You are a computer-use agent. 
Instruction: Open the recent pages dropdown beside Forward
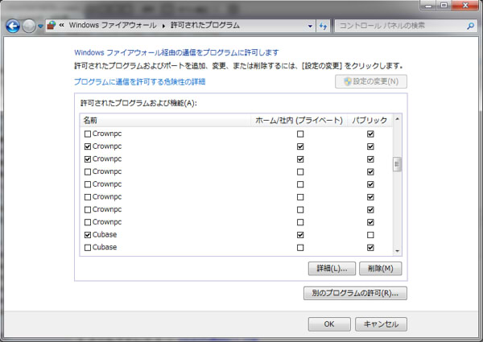pyautogui.click(x=40, y=27)
